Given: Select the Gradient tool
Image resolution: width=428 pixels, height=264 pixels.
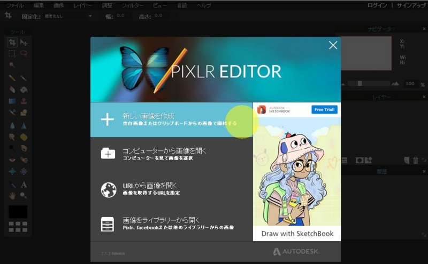Looking at the screenshot, I should (x=12, y=101).
